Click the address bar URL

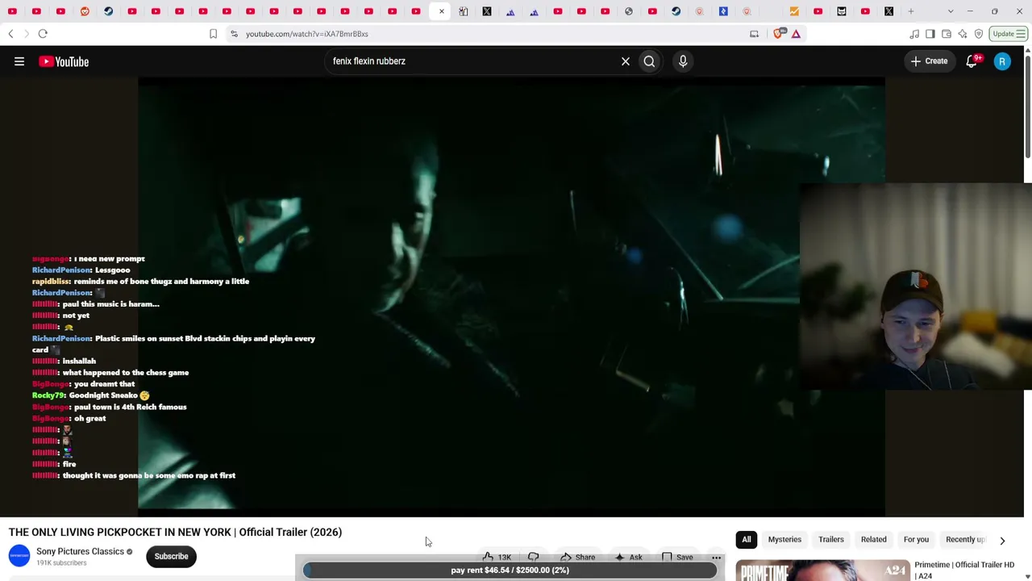[x=307, y=34]
